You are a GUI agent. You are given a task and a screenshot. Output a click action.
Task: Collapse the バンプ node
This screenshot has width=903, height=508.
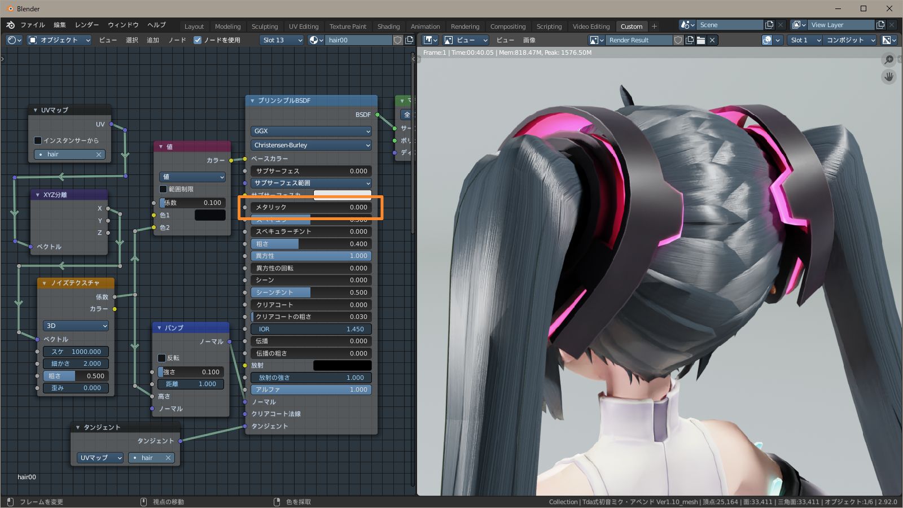[159, 327]
